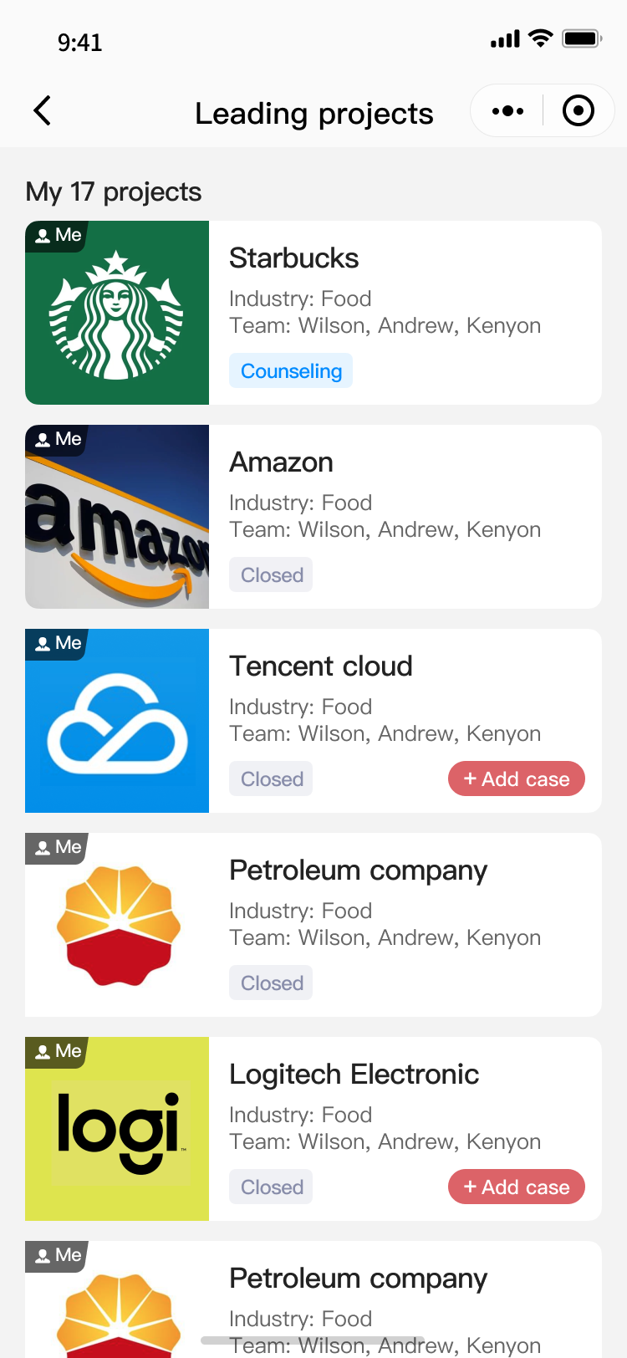Tap the Logitech logi logo

click(117, 1131)
